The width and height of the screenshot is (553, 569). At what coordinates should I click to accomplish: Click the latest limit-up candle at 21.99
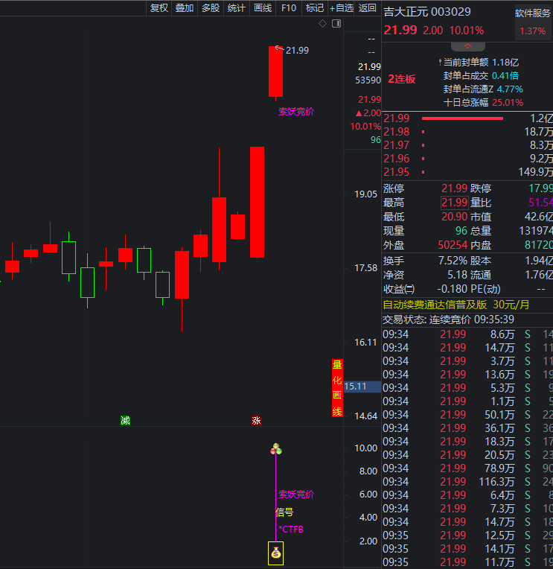pyautogui.click(x=275, y=71)
